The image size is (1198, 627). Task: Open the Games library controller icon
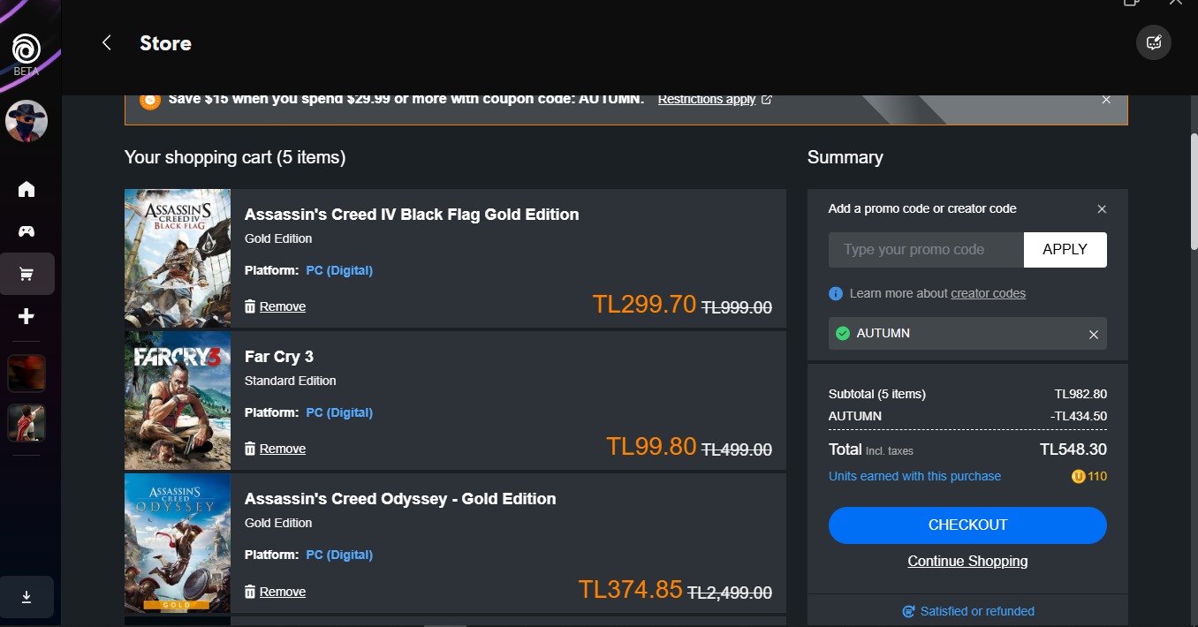(27, 231)
